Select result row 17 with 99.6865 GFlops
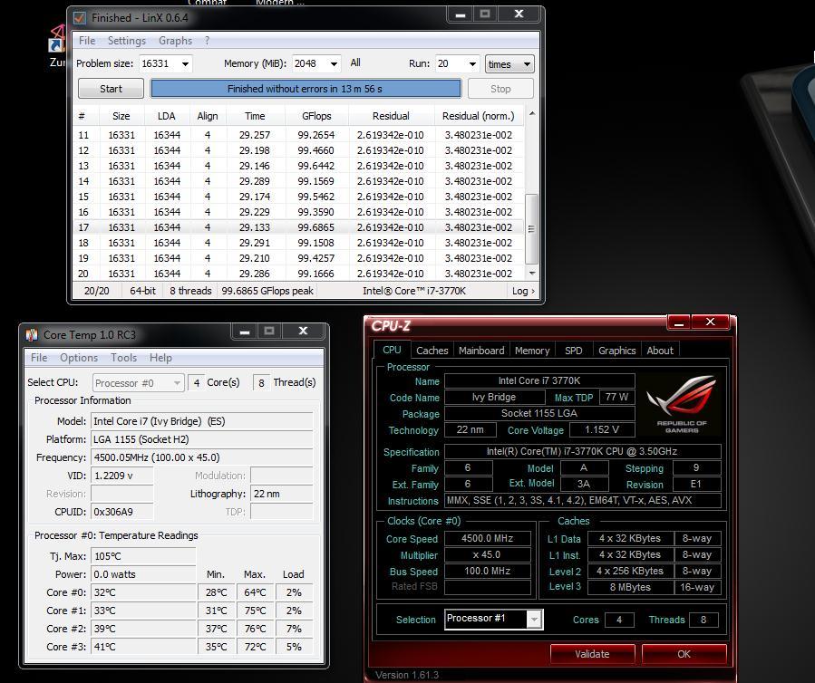The width and height of the screenshot is (815, 683). [x=298, y=227]
